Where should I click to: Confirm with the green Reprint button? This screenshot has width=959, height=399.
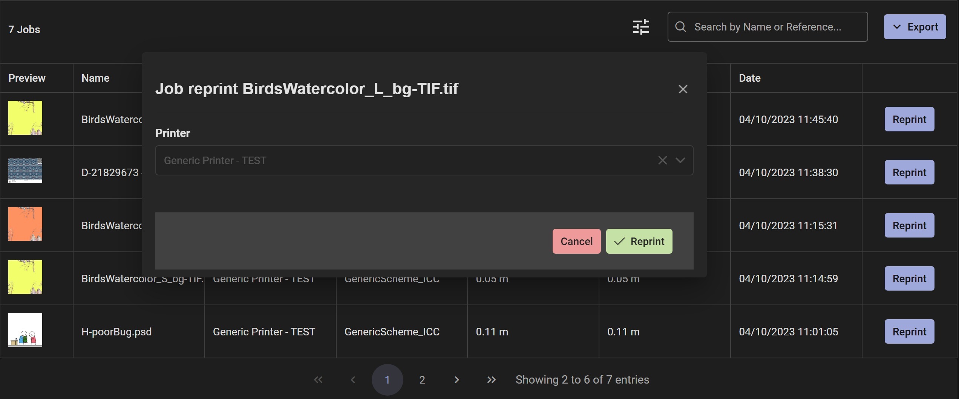639,241
